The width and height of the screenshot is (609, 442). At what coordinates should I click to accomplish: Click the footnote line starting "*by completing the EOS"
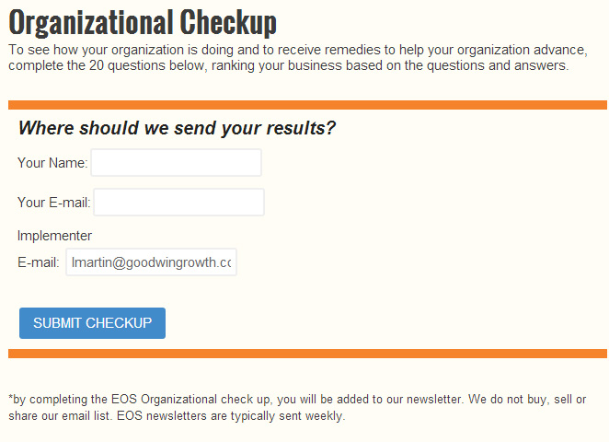pyautogui.click(x=297, y=400)
